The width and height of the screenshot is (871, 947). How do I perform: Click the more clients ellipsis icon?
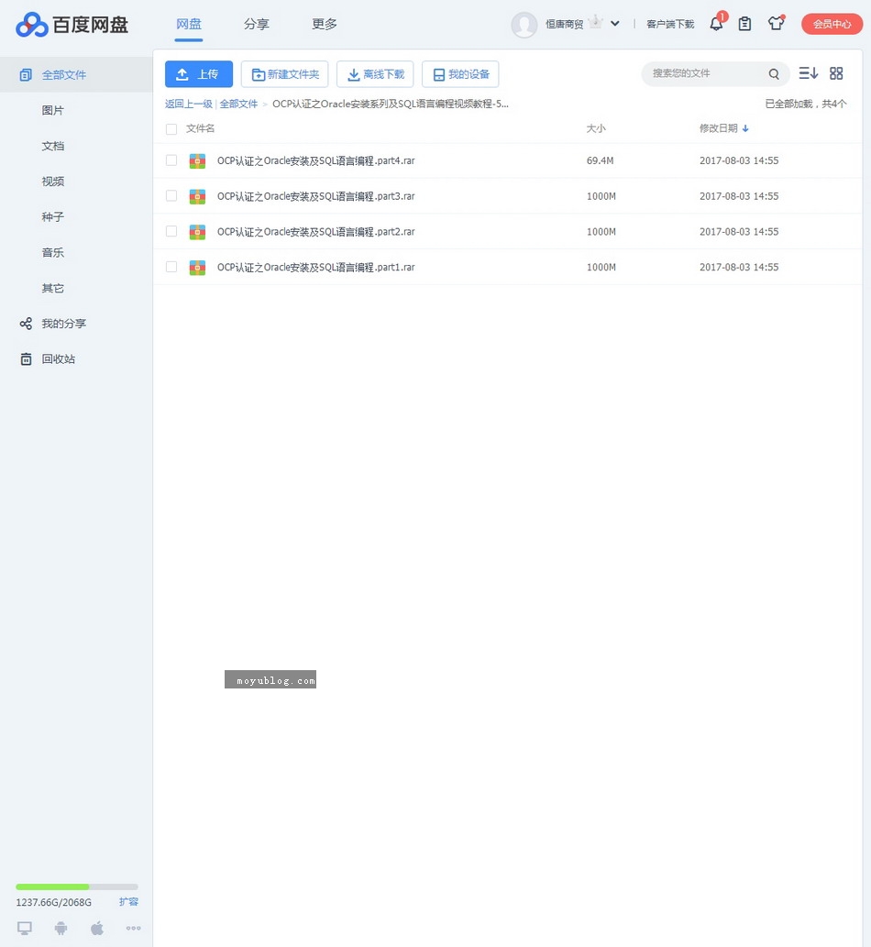tap(134, 929)
